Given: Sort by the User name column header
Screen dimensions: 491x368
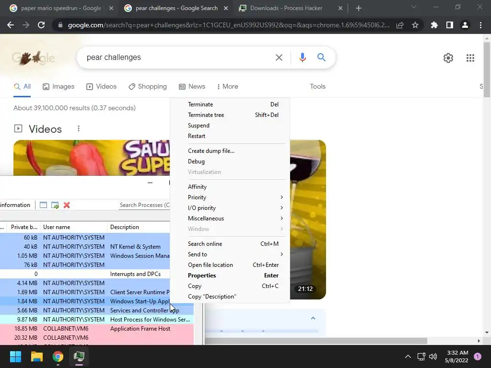Looking at the screenshot, I should pyautogui.click(x=73, y=227).
